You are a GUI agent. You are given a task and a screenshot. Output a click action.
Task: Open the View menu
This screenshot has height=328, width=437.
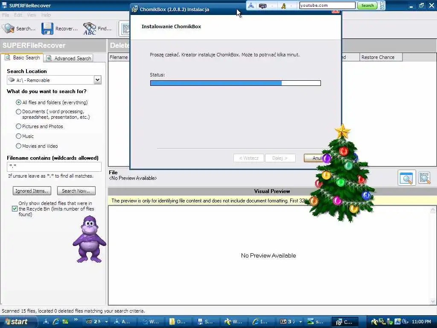[32, 15]
